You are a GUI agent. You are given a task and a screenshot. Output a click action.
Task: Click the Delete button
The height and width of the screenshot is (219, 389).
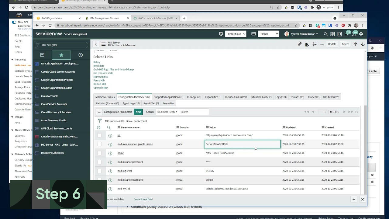tap(346, 44)
